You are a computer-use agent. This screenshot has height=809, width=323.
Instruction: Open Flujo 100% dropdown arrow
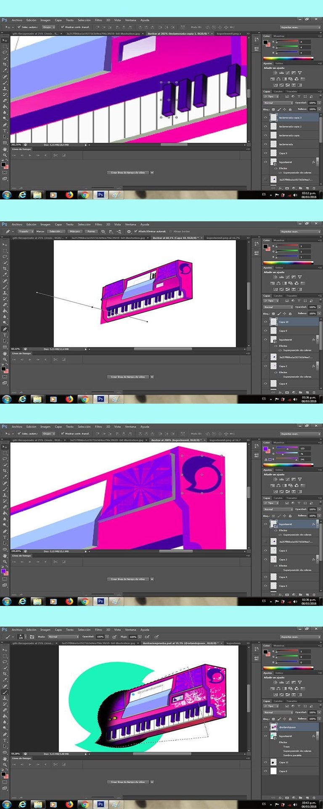coord(139,637)
